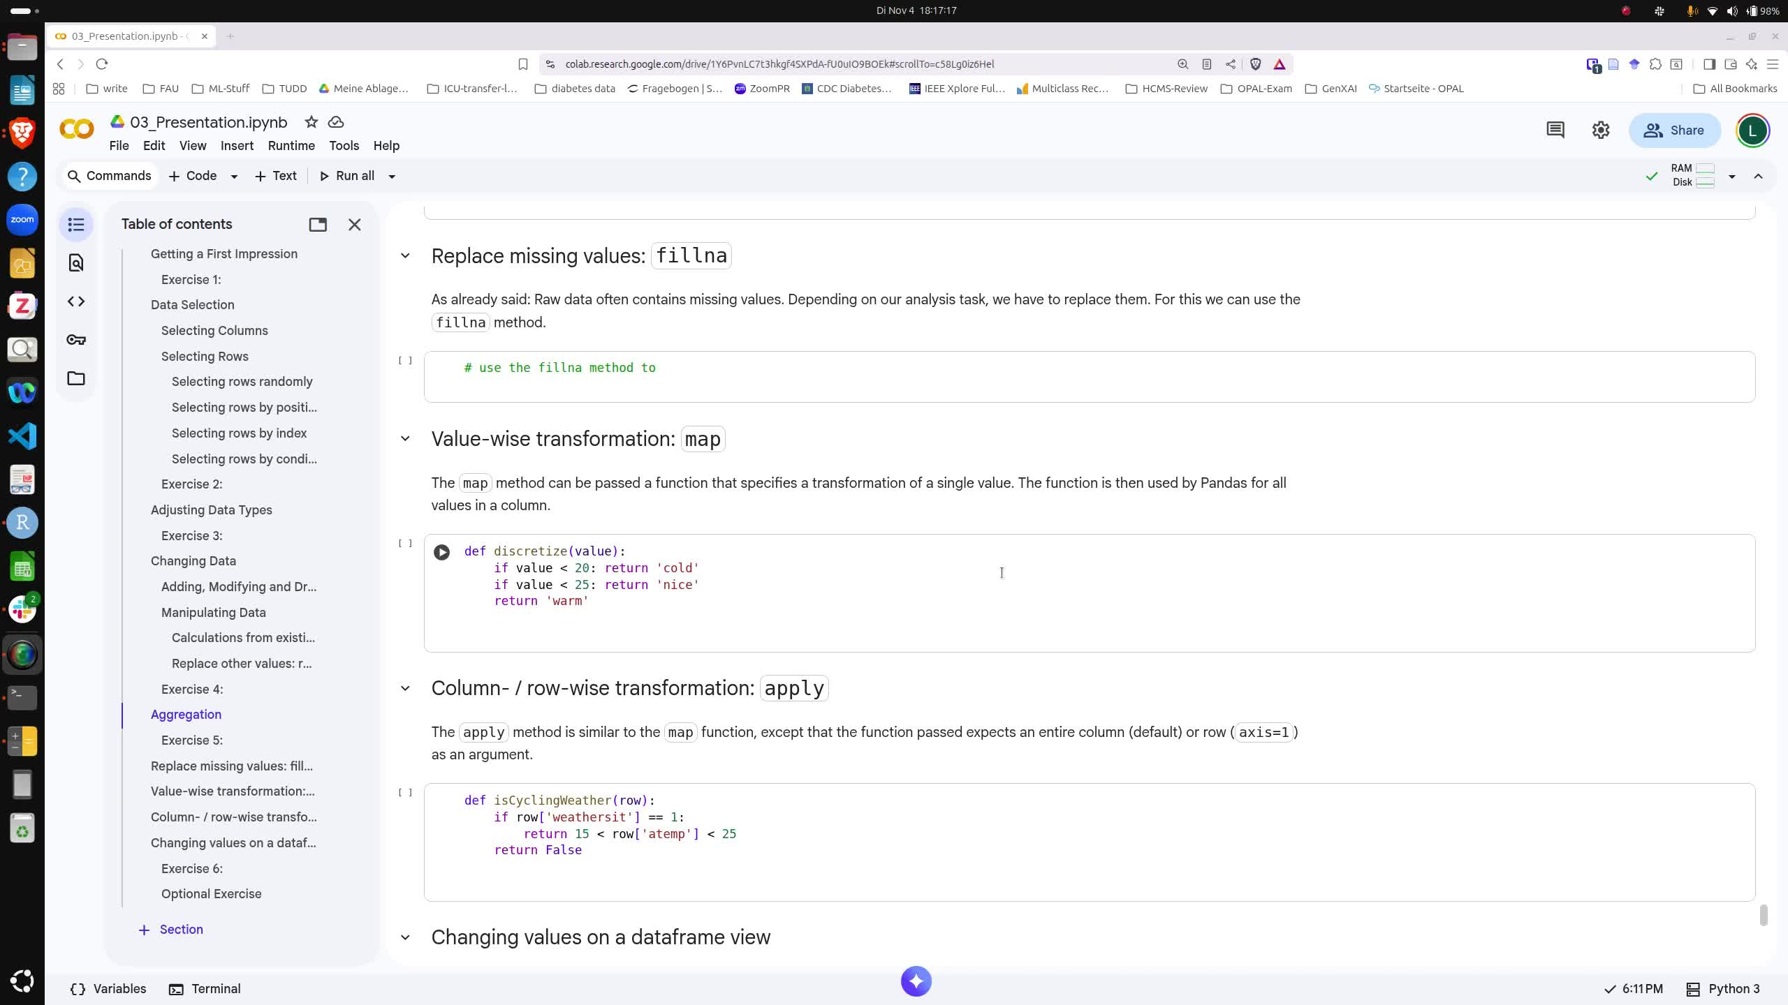Click the Share button
The width and height of the screenshot is (1788, 1005).
(1674, 131)
